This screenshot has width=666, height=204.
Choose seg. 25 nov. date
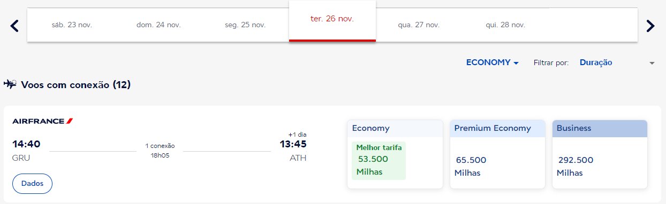(x=245, y=25)
